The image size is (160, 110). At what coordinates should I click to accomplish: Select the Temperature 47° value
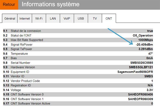150,53
